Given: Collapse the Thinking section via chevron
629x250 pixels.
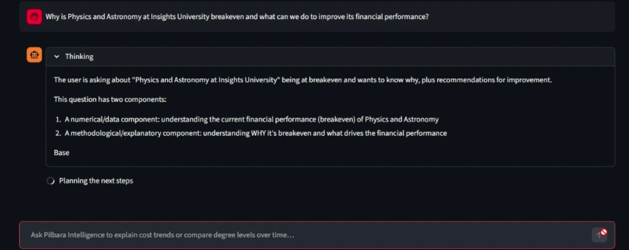Looking at the screenshot, I should click(x=57, y=56).
